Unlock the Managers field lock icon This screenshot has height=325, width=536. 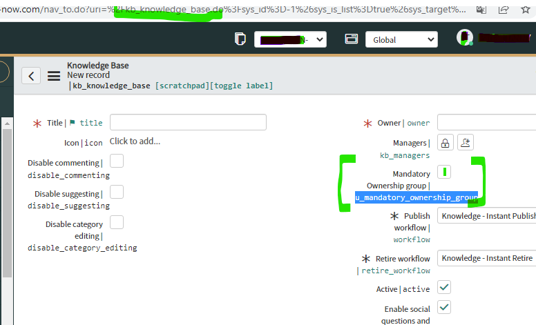(445, 143)
